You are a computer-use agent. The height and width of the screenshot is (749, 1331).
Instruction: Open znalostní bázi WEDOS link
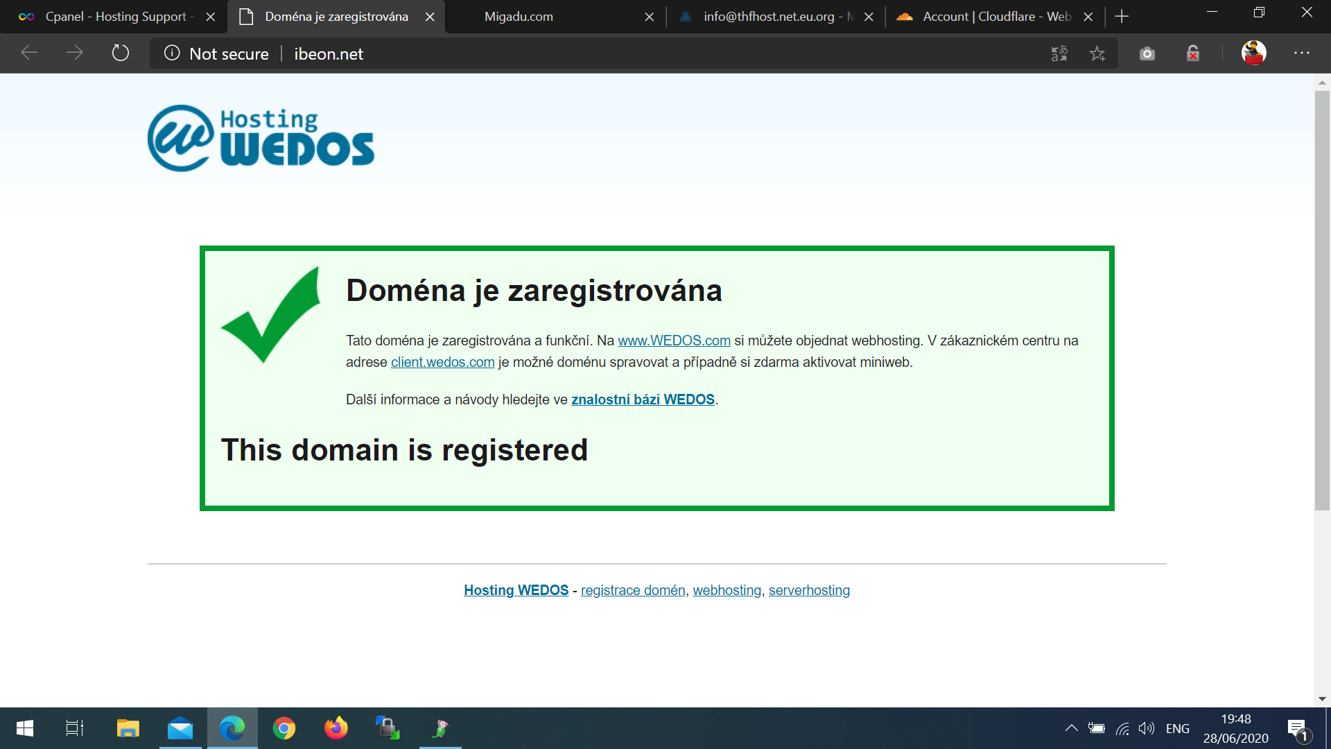(x=642, y=399)
